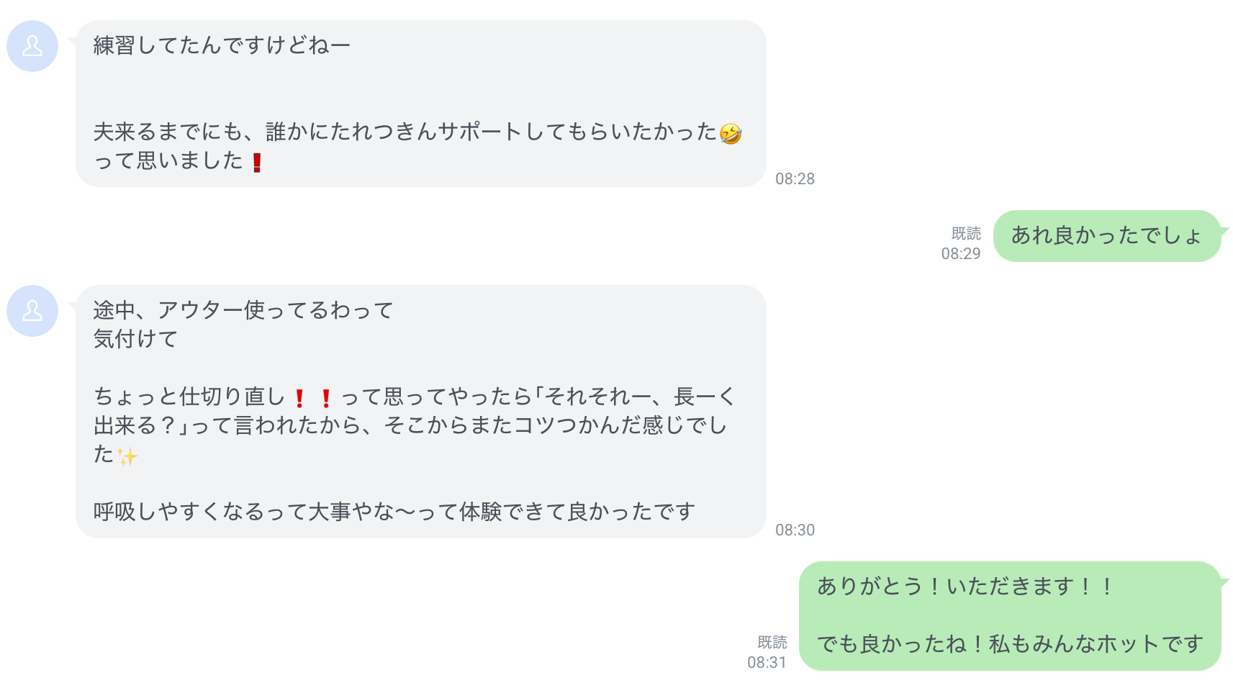This screenshot has height=688, width=1233.
Task: Click the second red exclamation before って思ってやったら
Action: tap(326, 398)
